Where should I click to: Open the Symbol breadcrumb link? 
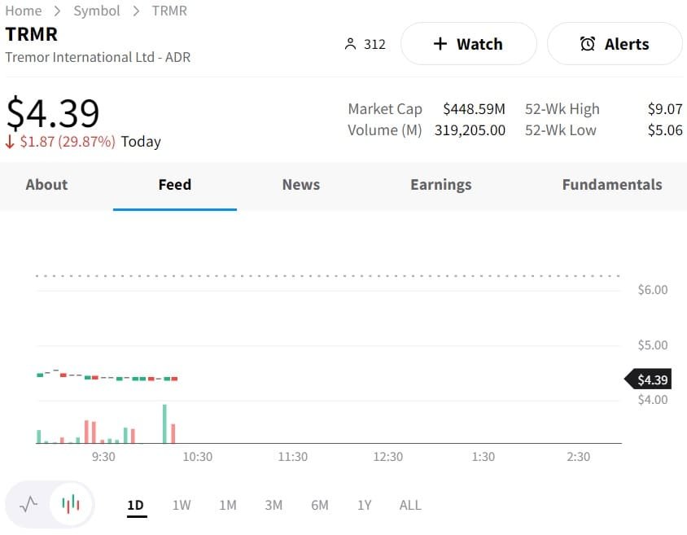[x=97, y=11]
